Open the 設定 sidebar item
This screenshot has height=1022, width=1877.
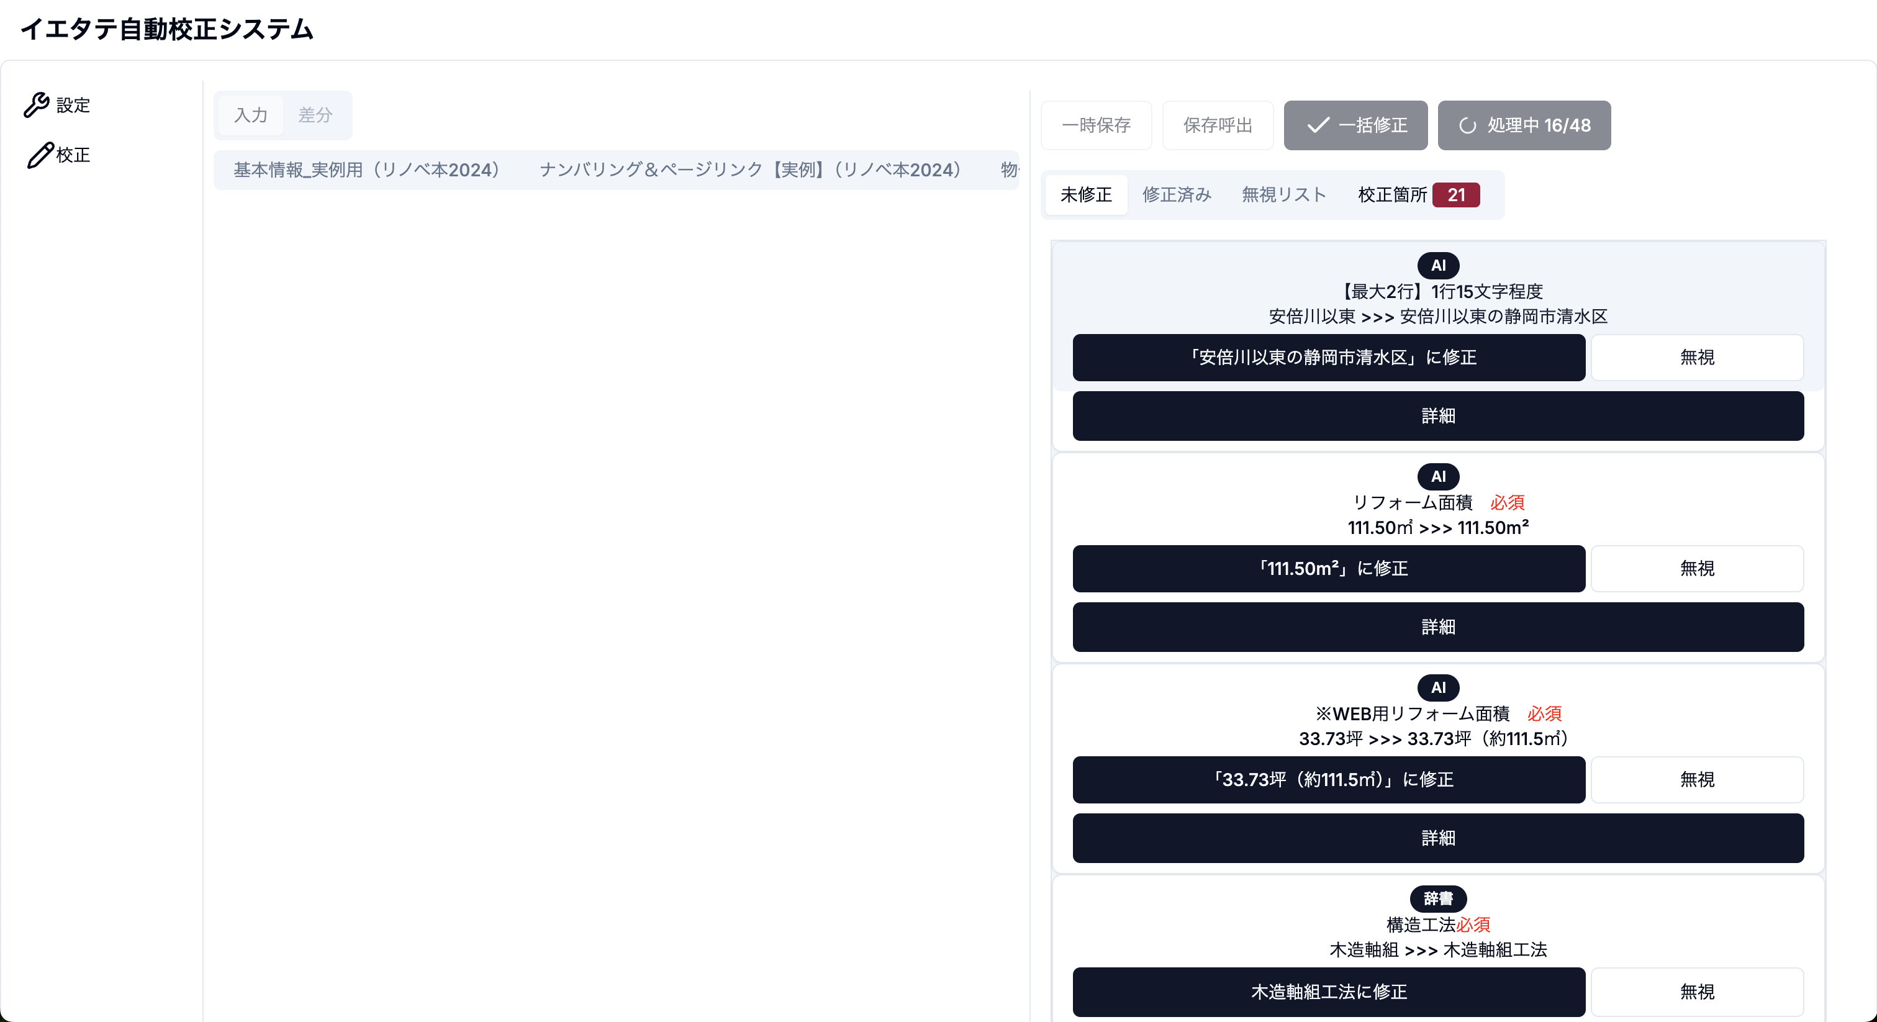(x=57, y=105)
